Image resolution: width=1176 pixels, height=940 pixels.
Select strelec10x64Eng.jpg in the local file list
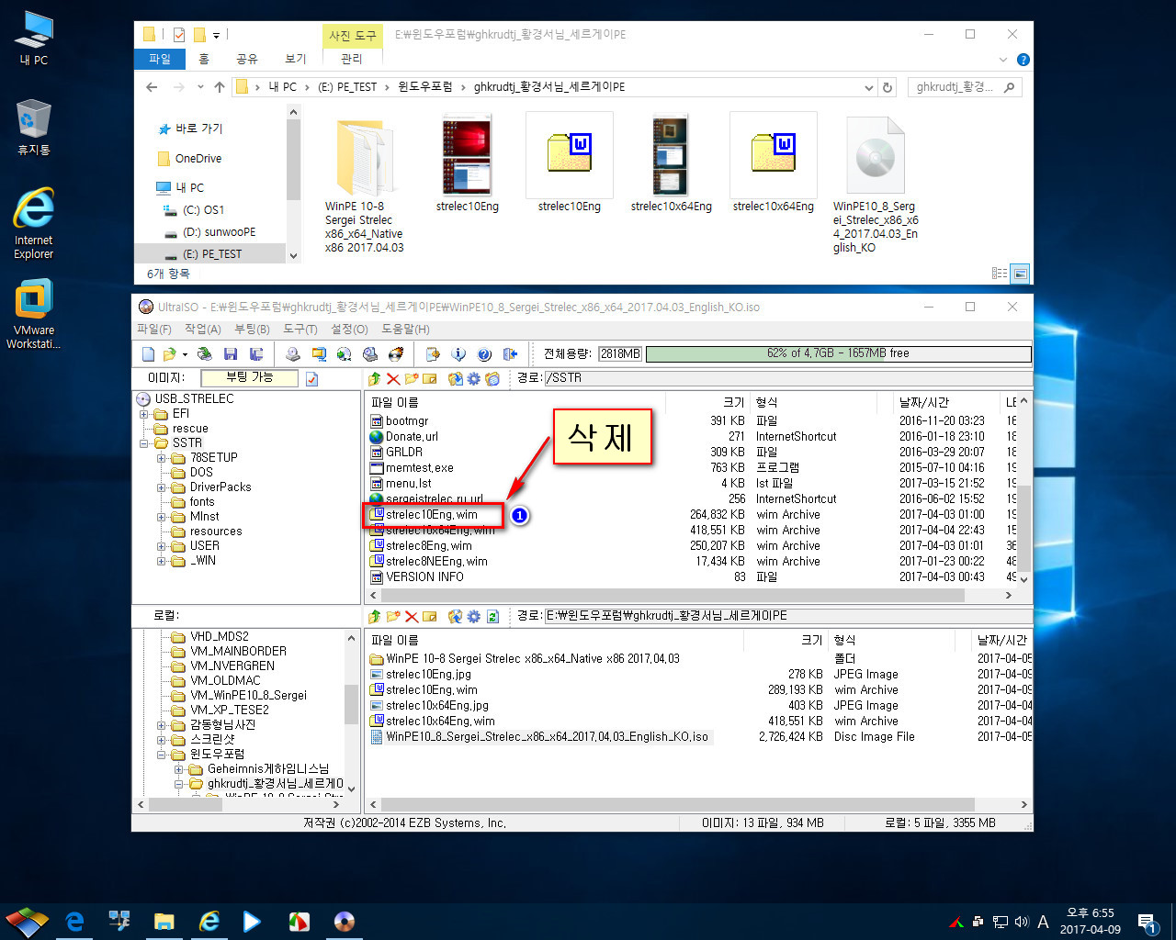coord(437,706)
